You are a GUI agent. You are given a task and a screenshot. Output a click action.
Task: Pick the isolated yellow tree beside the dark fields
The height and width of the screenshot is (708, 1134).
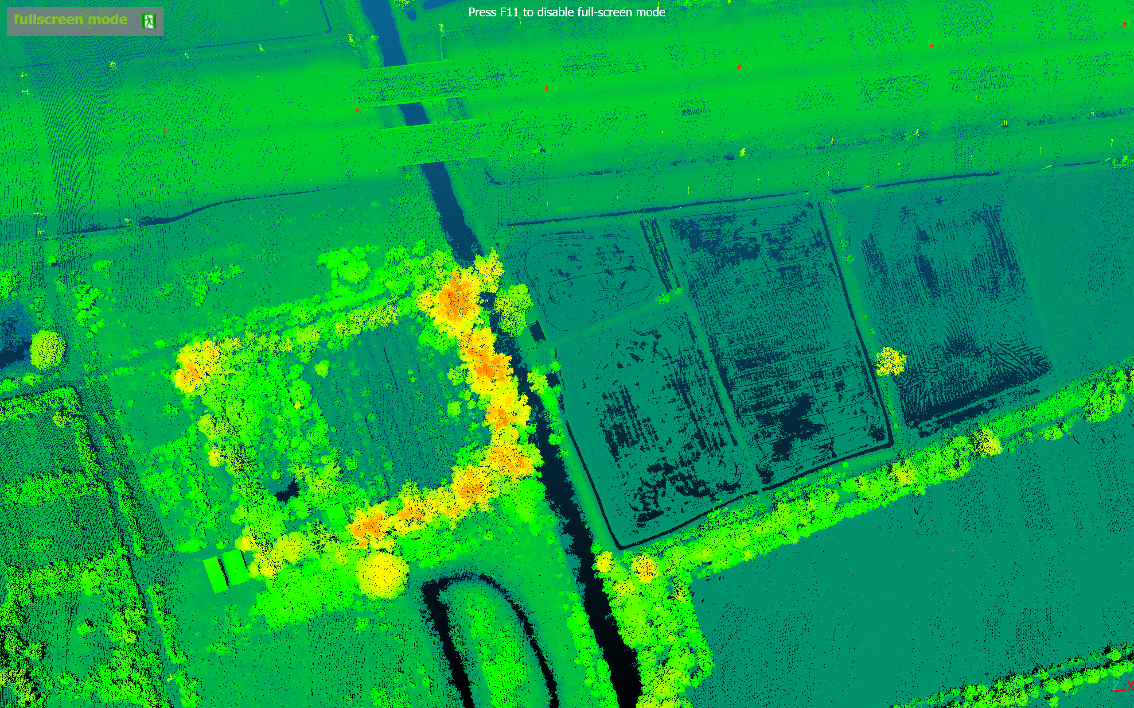tap(890, 361)
